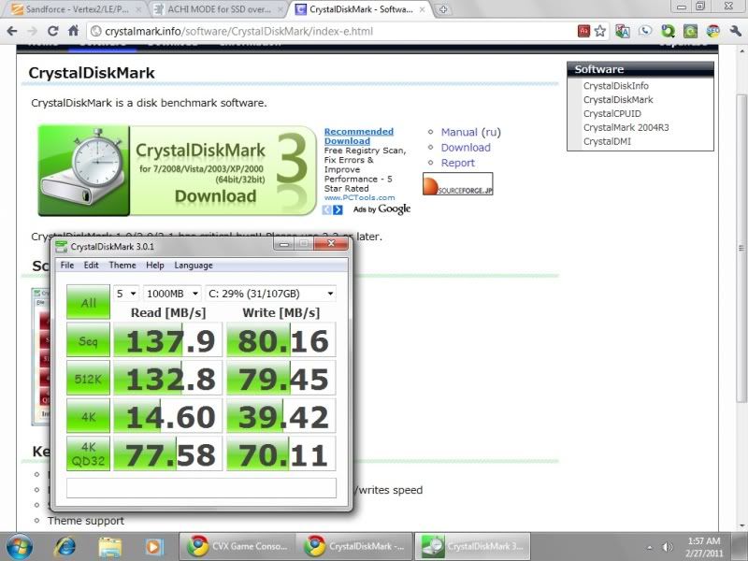Image resolution: width=748 pixels, height=561 pixels.
Task: Go back using browser back arrow
Action: point(12,31)
